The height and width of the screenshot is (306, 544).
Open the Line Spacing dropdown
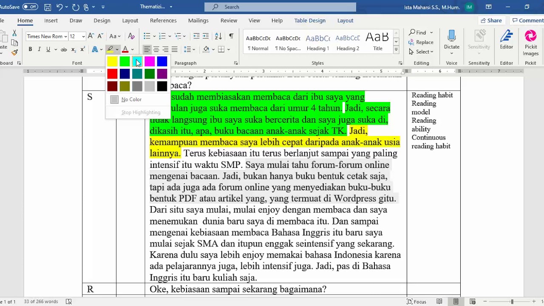pyautogui.click(x=190, y=50)
